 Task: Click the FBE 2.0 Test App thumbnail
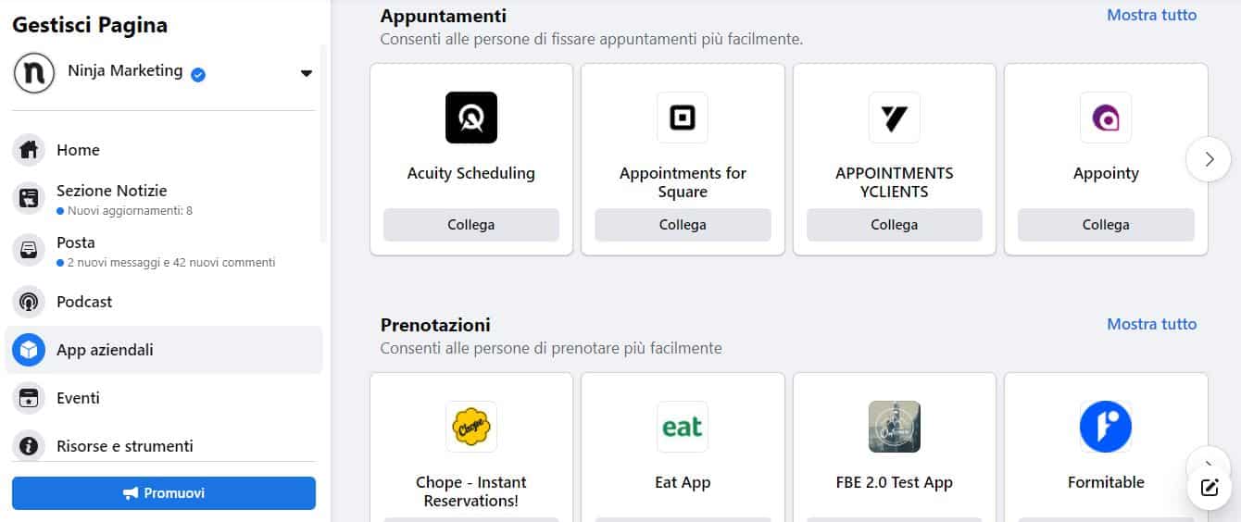tap(894, 427)
